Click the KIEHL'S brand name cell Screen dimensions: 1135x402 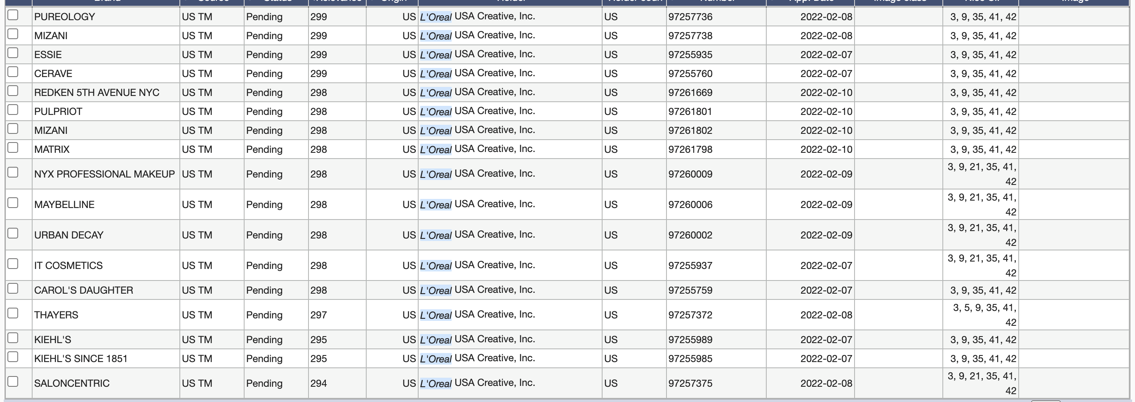click(53, 339)
